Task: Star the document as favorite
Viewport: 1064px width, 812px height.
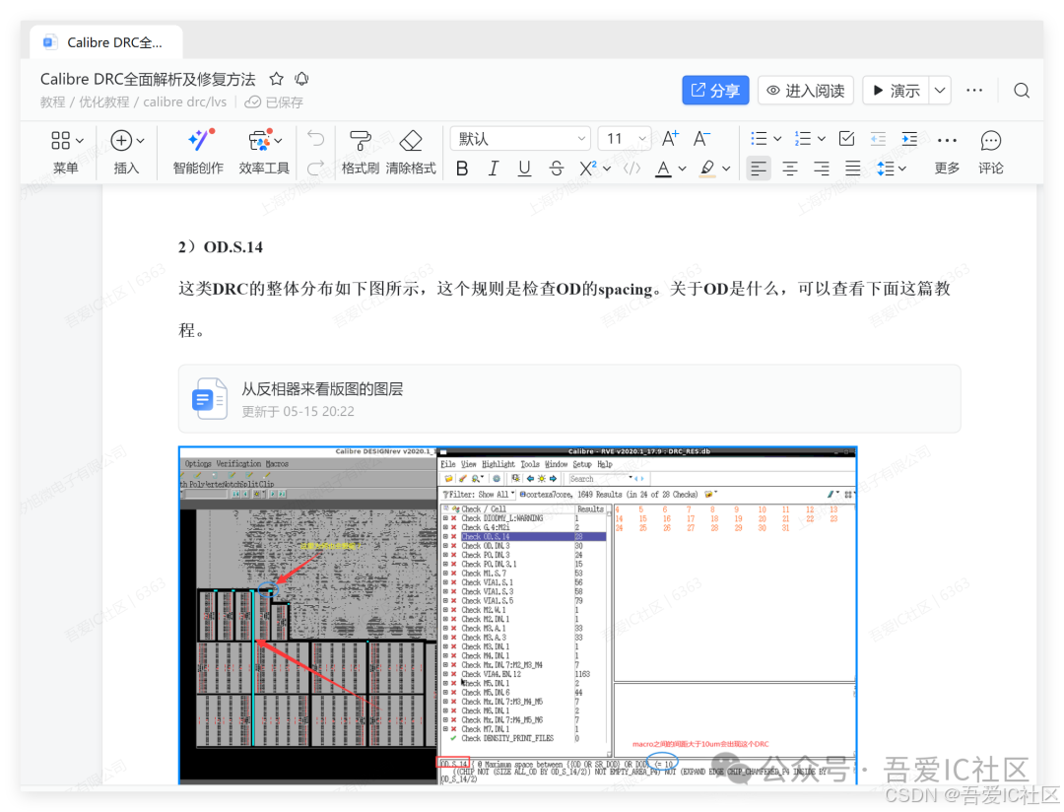Action: pos(276,79)
